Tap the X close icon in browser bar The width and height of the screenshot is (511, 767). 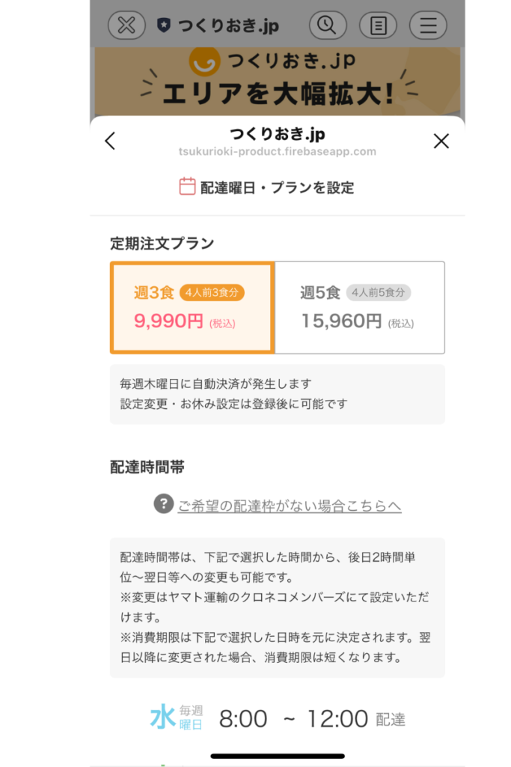(x=126, y=25)
